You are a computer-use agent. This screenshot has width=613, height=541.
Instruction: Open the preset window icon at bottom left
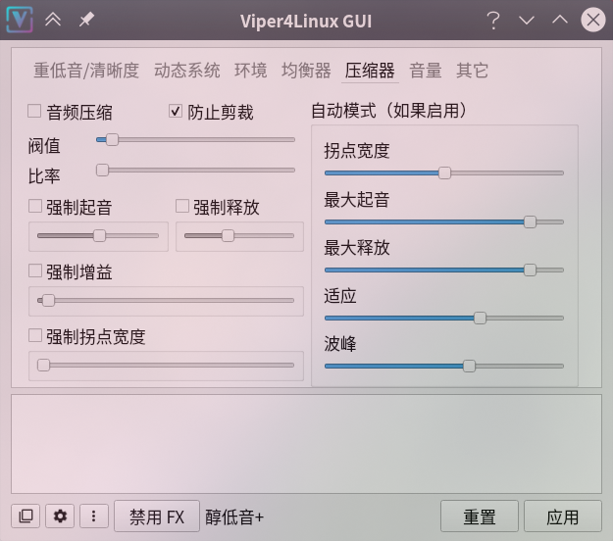point(26,516)
